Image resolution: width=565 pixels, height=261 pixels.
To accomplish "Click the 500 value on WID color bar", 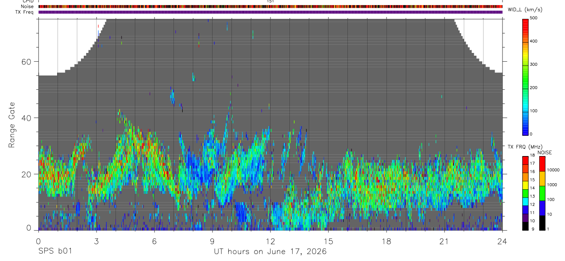I will coord(534,18).
